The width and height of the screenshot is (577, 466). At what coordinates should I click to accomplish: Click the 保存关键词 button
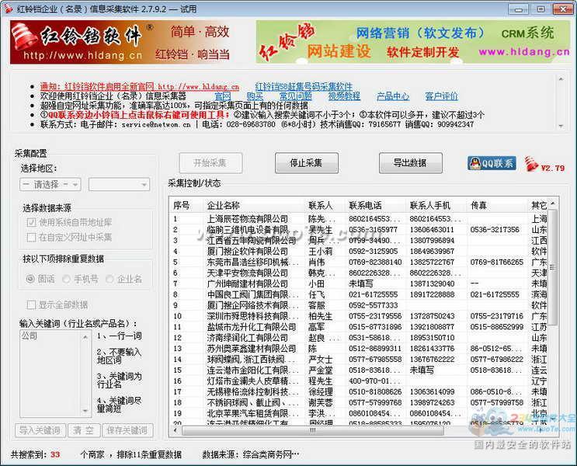[x=127, y=430]
